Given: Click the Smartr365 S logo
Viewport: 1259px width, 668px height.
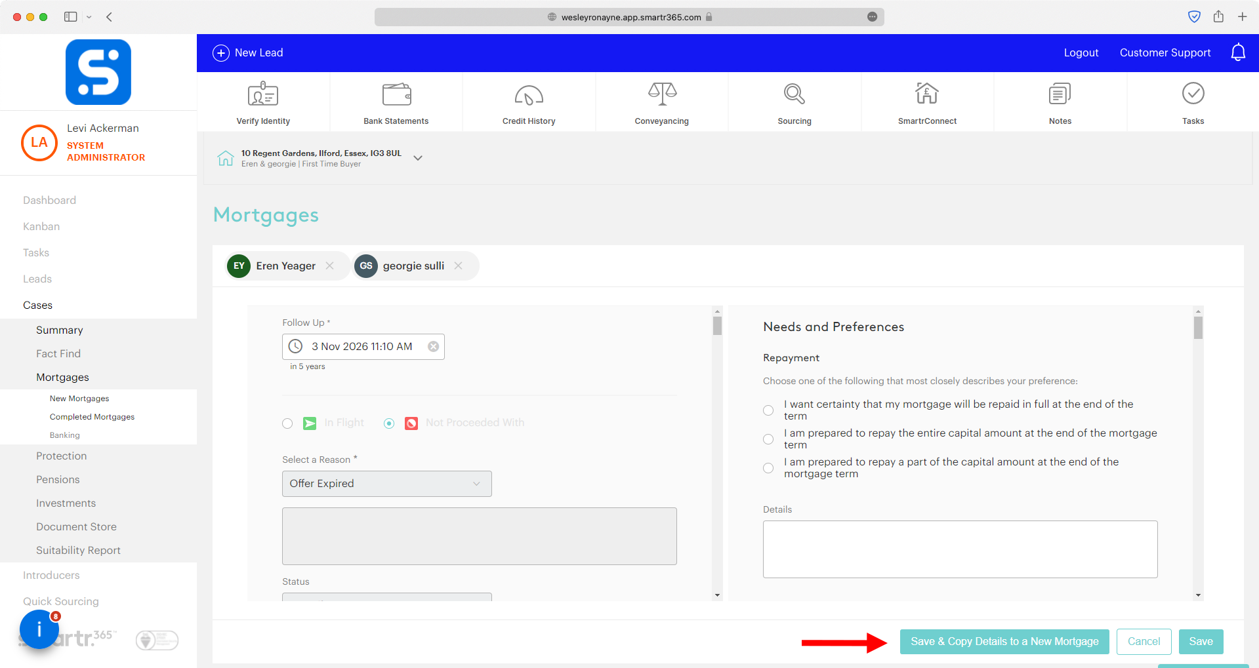Looking at the screenshot, I should point(98,72).
